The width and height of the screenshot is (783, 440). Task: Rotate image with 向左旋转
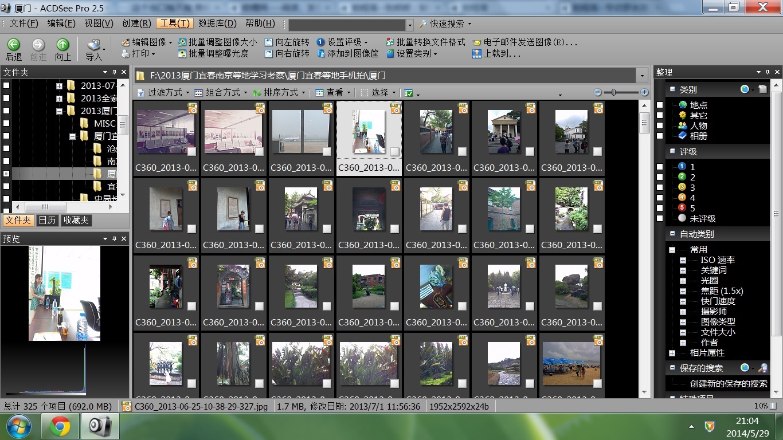[x=287, y=42]
